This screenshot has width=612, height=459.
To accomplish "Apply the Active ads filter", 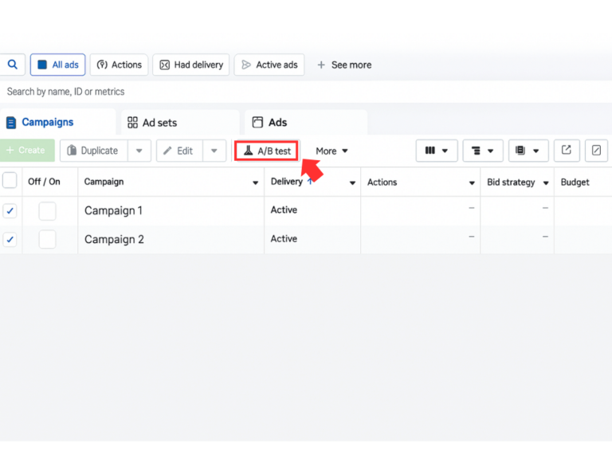I will (269, 65).
